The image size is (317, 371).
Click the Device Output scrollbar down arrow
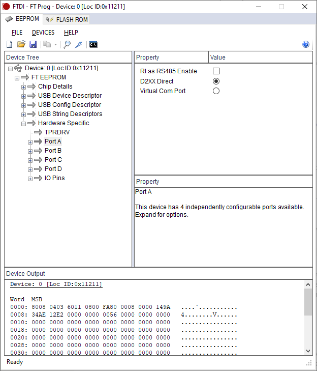point(308,351)
